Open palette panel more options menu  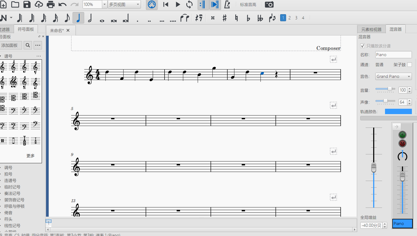click(x=38, y=45)
